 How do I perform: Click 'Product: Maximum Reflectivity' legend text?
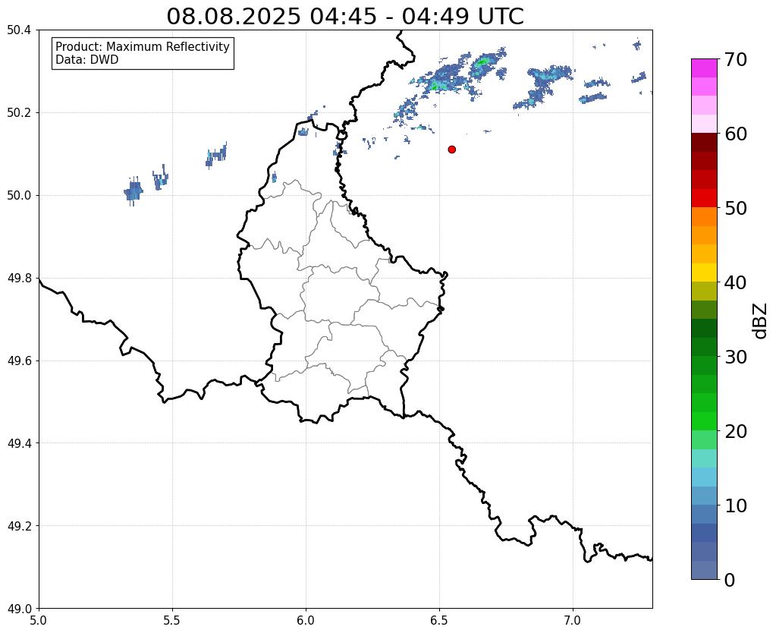[x=143, y=46]
